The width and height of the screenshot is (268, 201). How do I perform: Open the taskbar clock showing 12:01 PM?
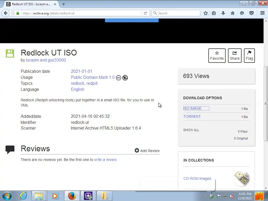click(x=245, y=196)
